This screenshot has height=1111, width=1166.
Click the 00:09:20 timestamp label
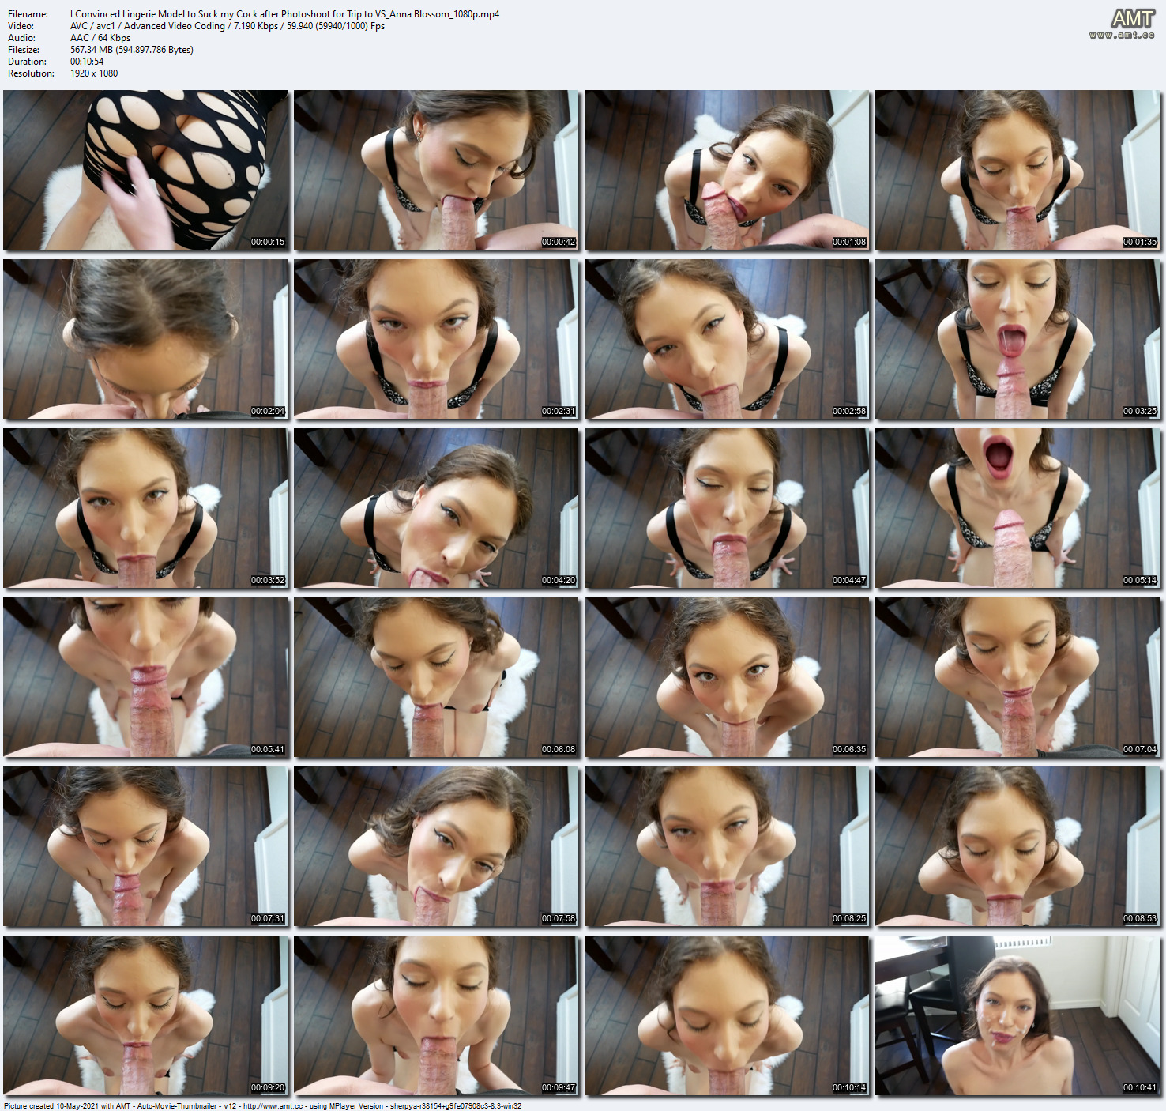coord(268,1088)
